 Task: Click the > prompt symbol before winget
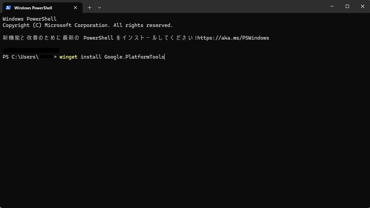[55, 57]
